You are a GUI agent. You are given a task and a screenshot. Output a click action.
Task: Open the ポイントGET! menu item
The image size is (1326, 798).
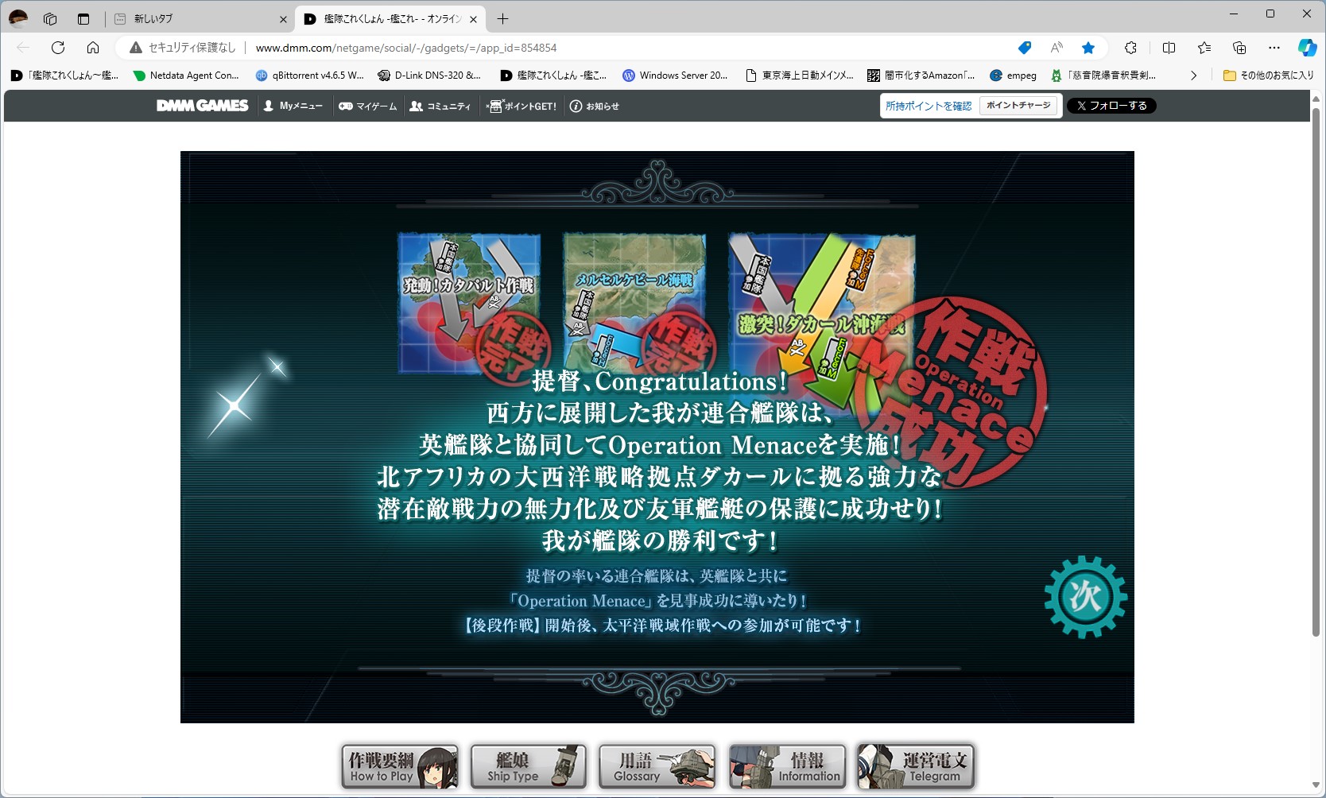[521, 106]
